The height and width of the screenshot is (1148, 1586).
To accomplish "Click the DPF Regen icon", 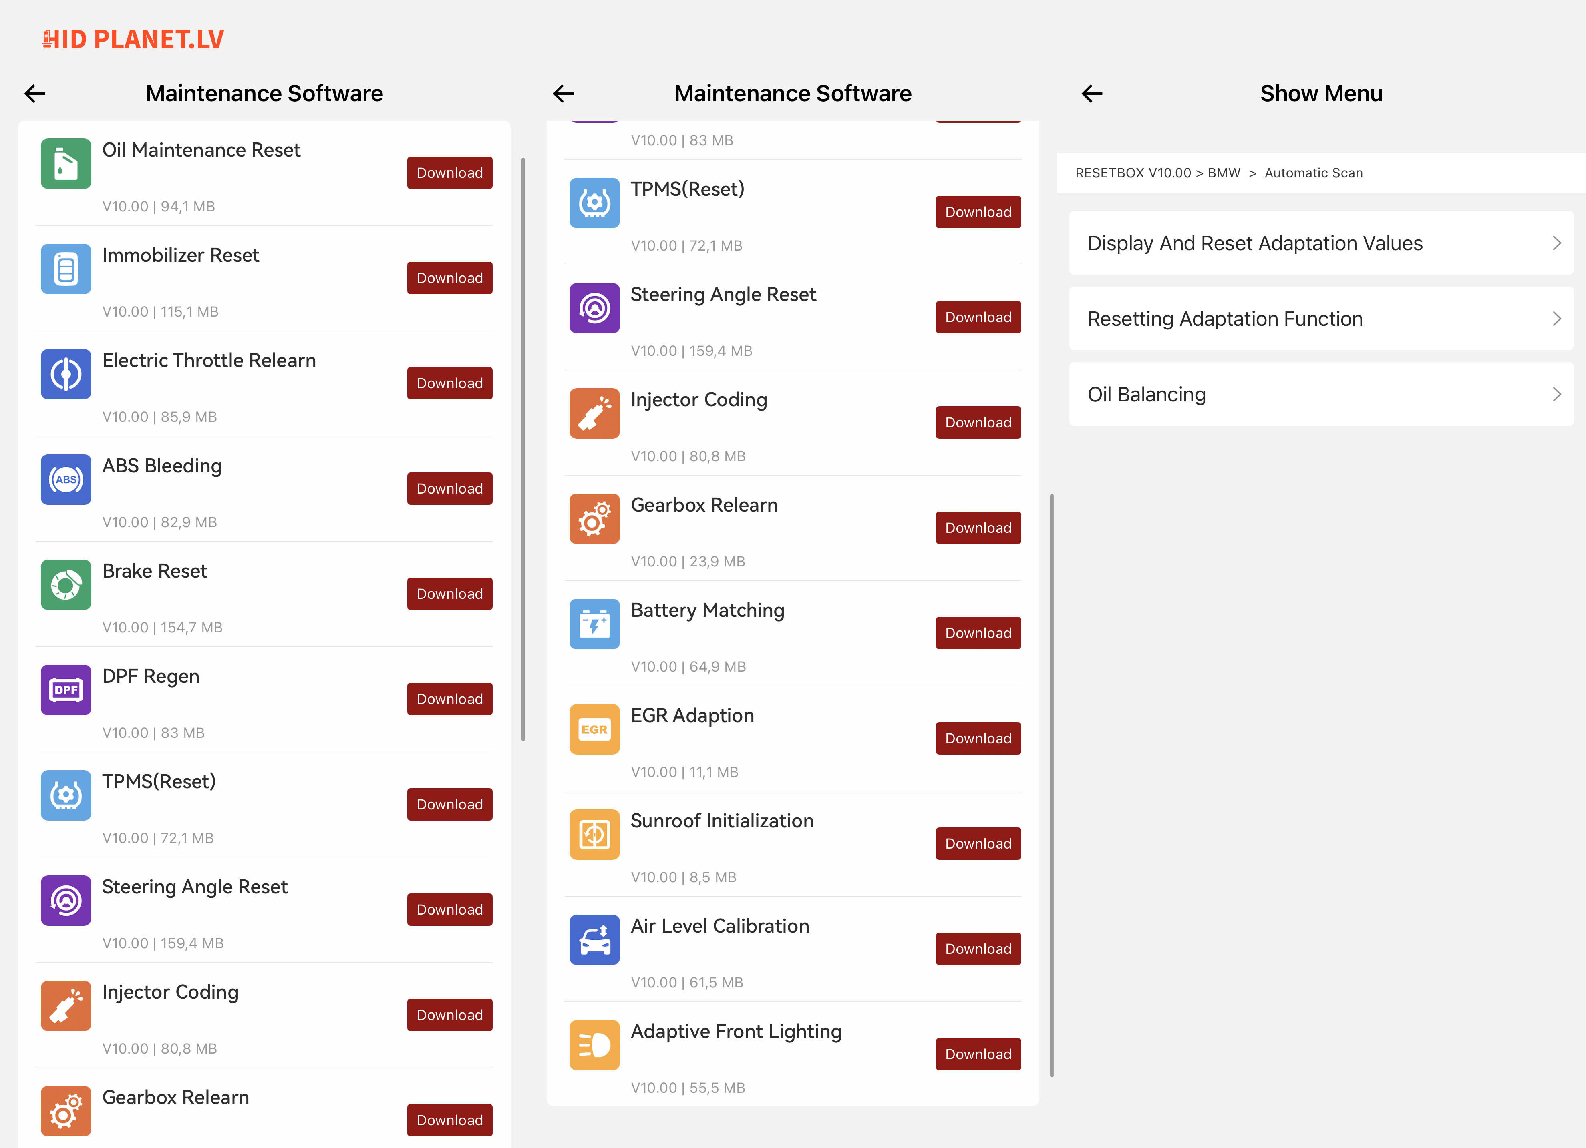I will click(66, 690).
